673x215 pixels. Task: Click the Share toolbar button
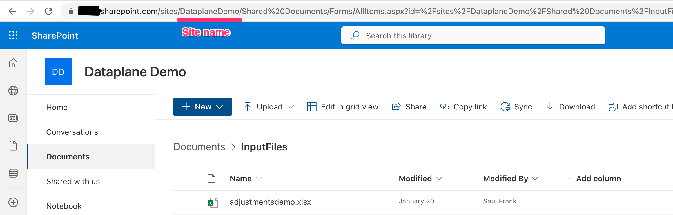pos(409,107)
